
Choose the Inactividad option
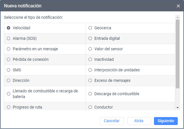click(x=90, y=59)
